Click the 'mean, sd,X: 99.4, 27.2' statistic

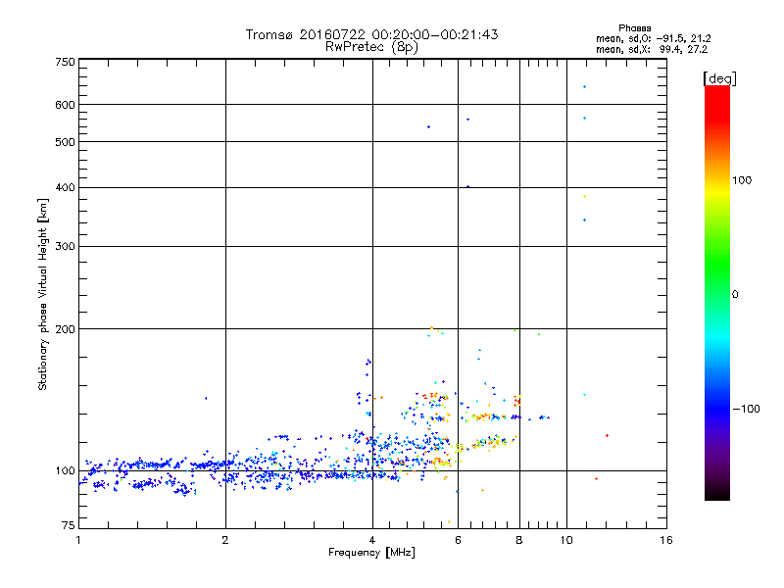(x=652, y=50)
